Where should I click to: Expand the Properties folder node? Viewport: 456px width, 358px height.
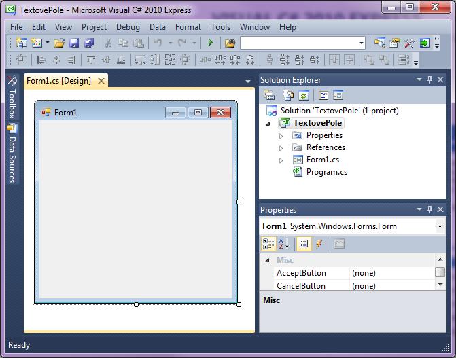pos(281,136)
